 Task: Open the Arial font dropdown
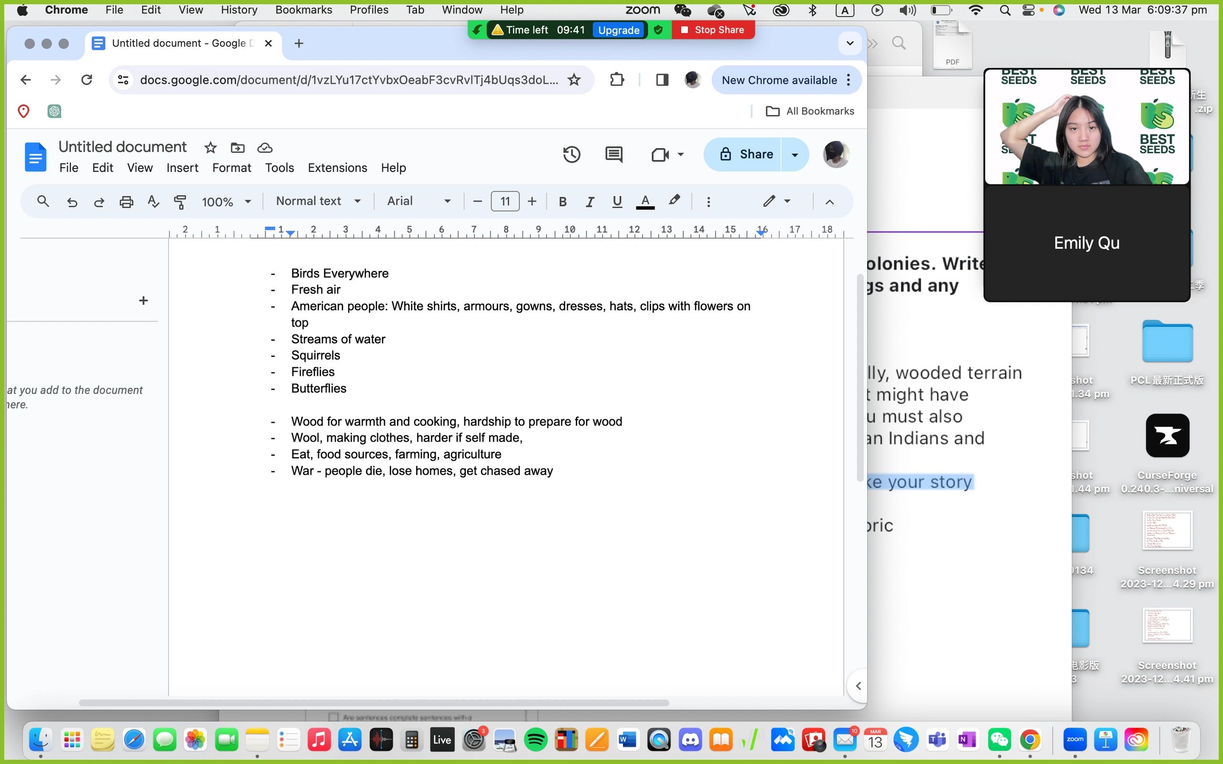(418, 201)
